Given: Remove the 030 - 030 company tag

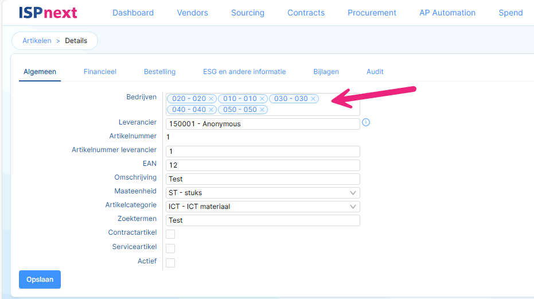Looking at the screenshot, I should point(313,99).
